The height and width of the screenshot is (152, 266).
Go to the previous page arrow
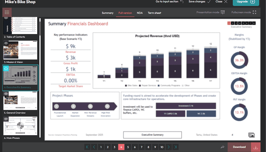[94, 147]
